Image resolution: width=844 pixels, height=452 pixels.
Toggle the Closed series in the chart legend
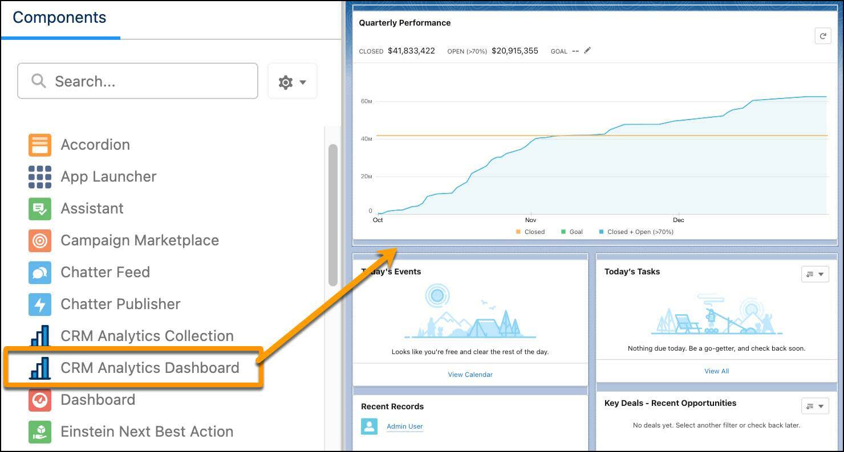tap(531, 232)
